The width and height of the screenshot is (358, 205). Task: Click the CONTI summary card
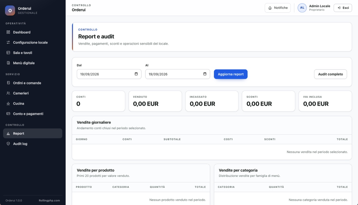pyautogui.click(x=98, y=101)
